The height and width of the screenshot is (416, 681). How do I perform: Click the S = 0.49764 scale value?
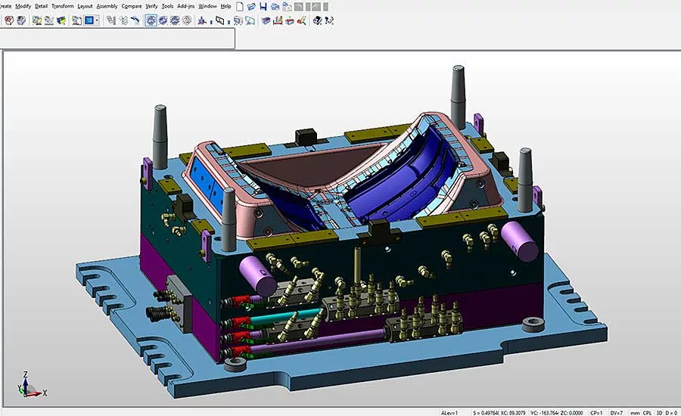[486, 413]
